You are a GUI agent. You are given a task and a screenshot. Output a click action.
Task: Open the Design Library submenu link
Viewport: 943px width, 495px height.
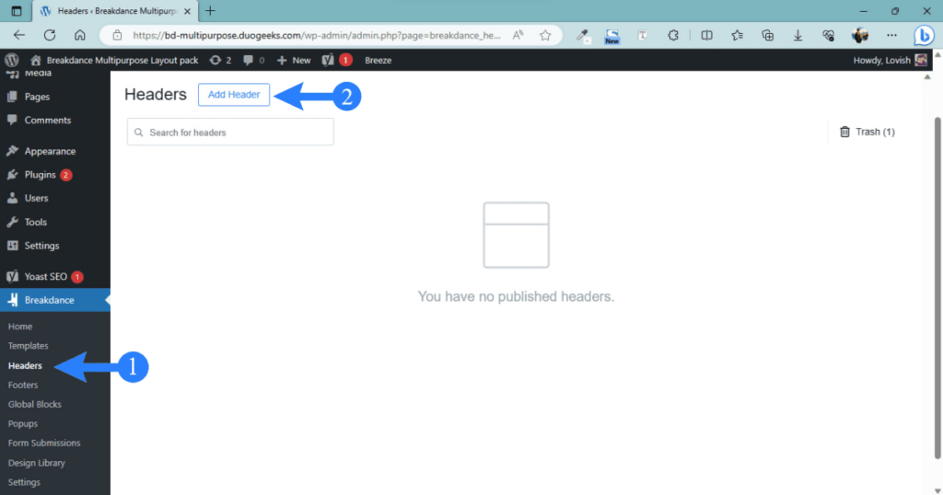(37, 463)
